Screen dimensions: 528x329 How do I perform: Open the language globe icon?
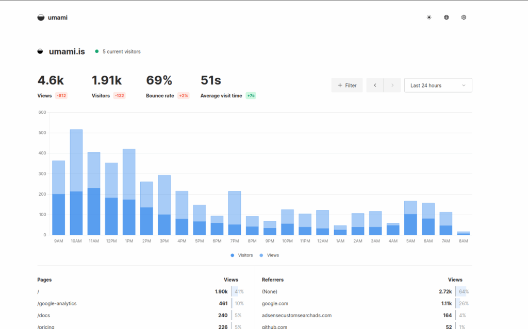[446, 18]
